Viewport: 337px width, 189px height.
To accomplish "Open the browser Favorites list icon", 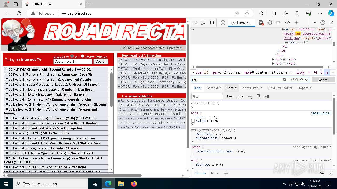I will click(285, 13).
